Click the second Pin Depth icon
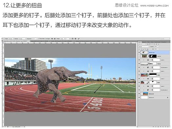Screen dimensions: 172x129 (54, 39)
